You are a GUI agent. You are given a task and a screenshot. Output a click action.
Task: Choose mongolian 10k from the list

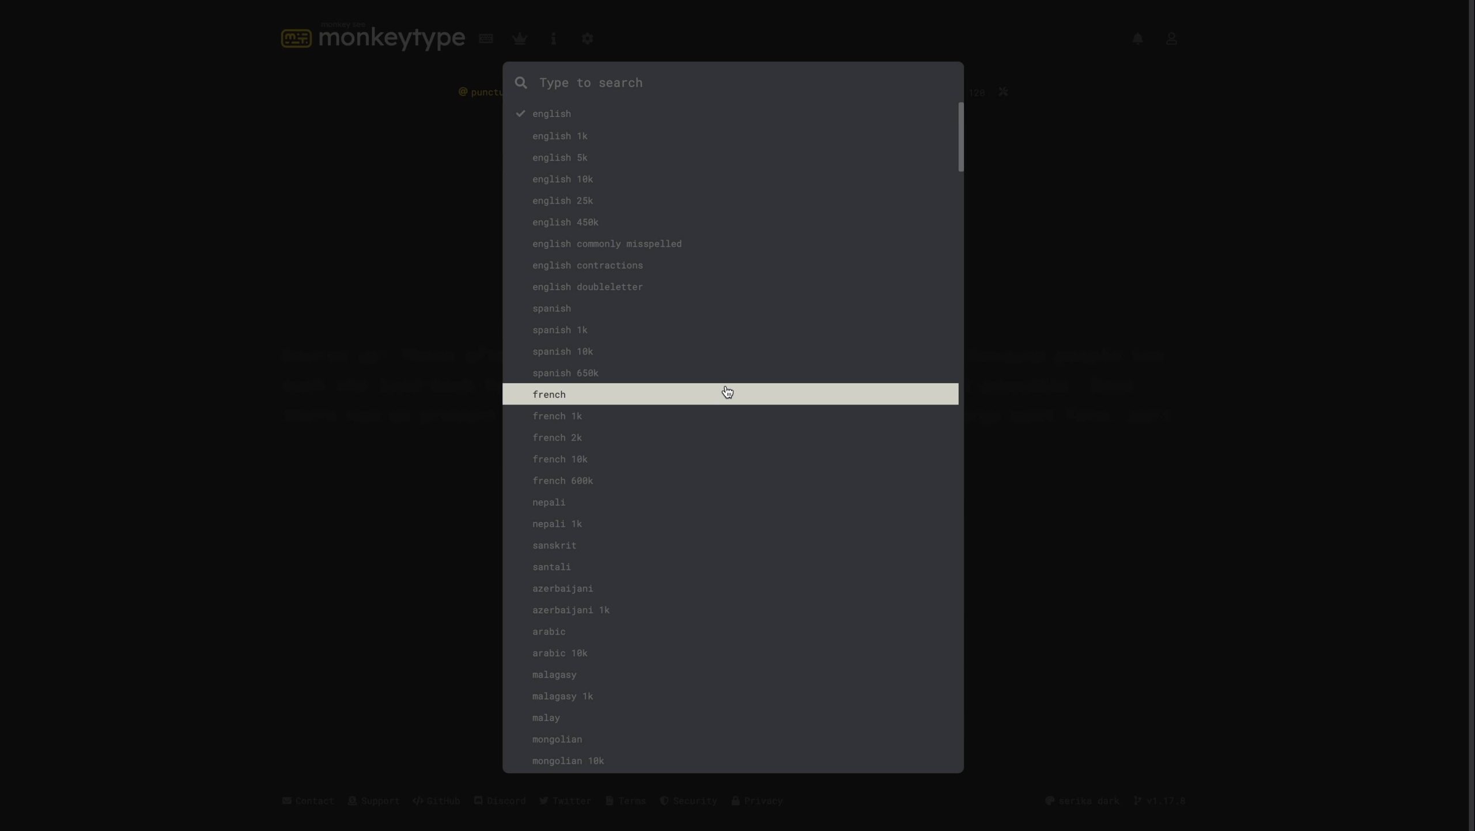568,761
